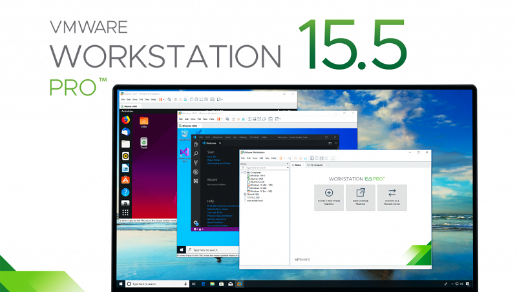The height and width of the screenshot is (292, 517).
Task: Select Ubuntu 64-bit in library tree
Action: pyautogui.click(x=256, y=182)
